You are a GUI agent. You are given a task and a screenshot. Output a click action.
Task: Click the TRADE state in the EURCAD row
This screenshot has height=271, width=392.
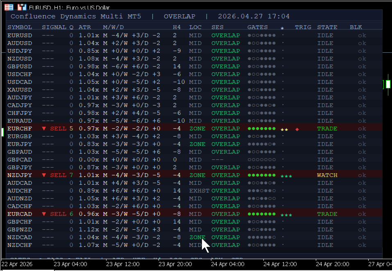pos(327,214)
